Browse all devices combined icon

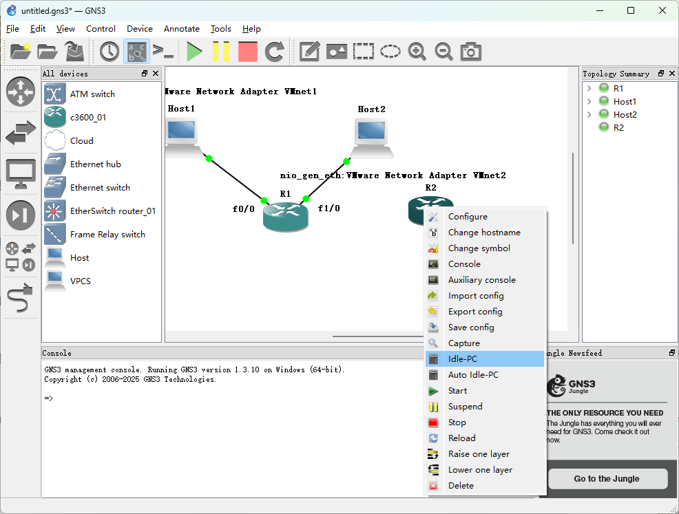(x=21, y=256)
